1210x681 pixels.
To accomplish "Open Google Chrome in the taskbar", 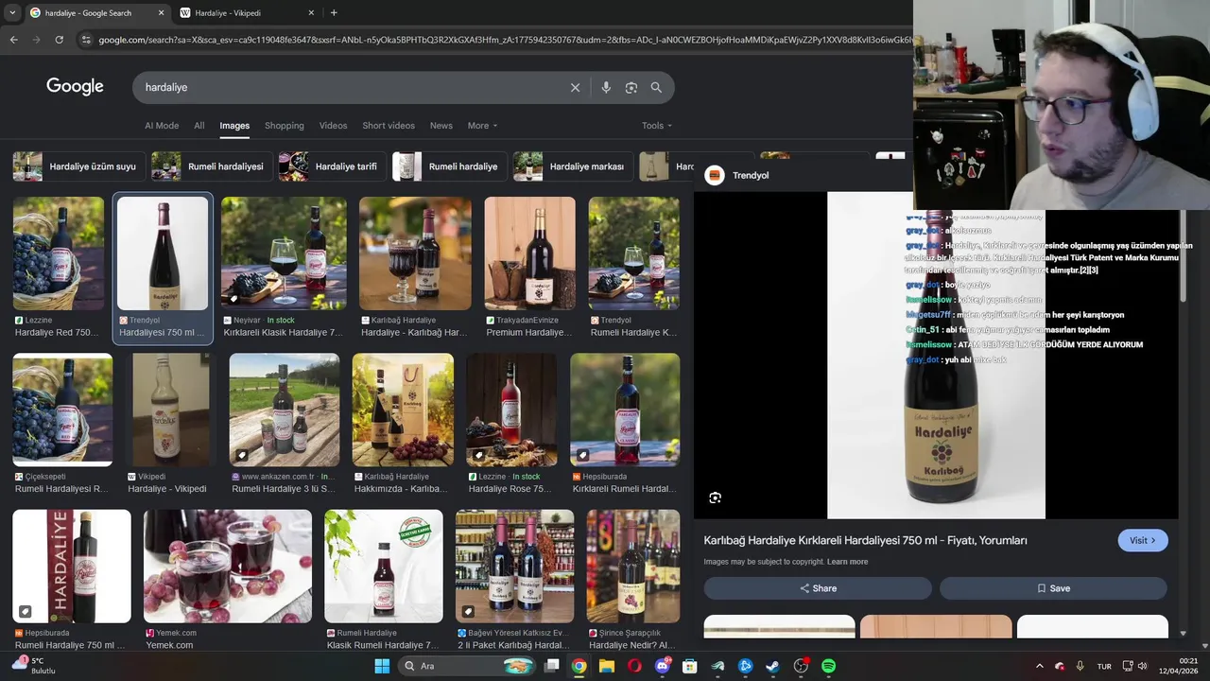I will pyautogui.click(x=579, y=666).
